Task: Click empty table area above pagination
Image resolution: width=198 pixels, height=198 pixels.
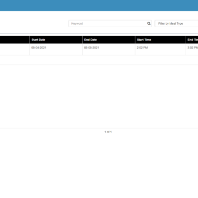Action: pos(99,96)
